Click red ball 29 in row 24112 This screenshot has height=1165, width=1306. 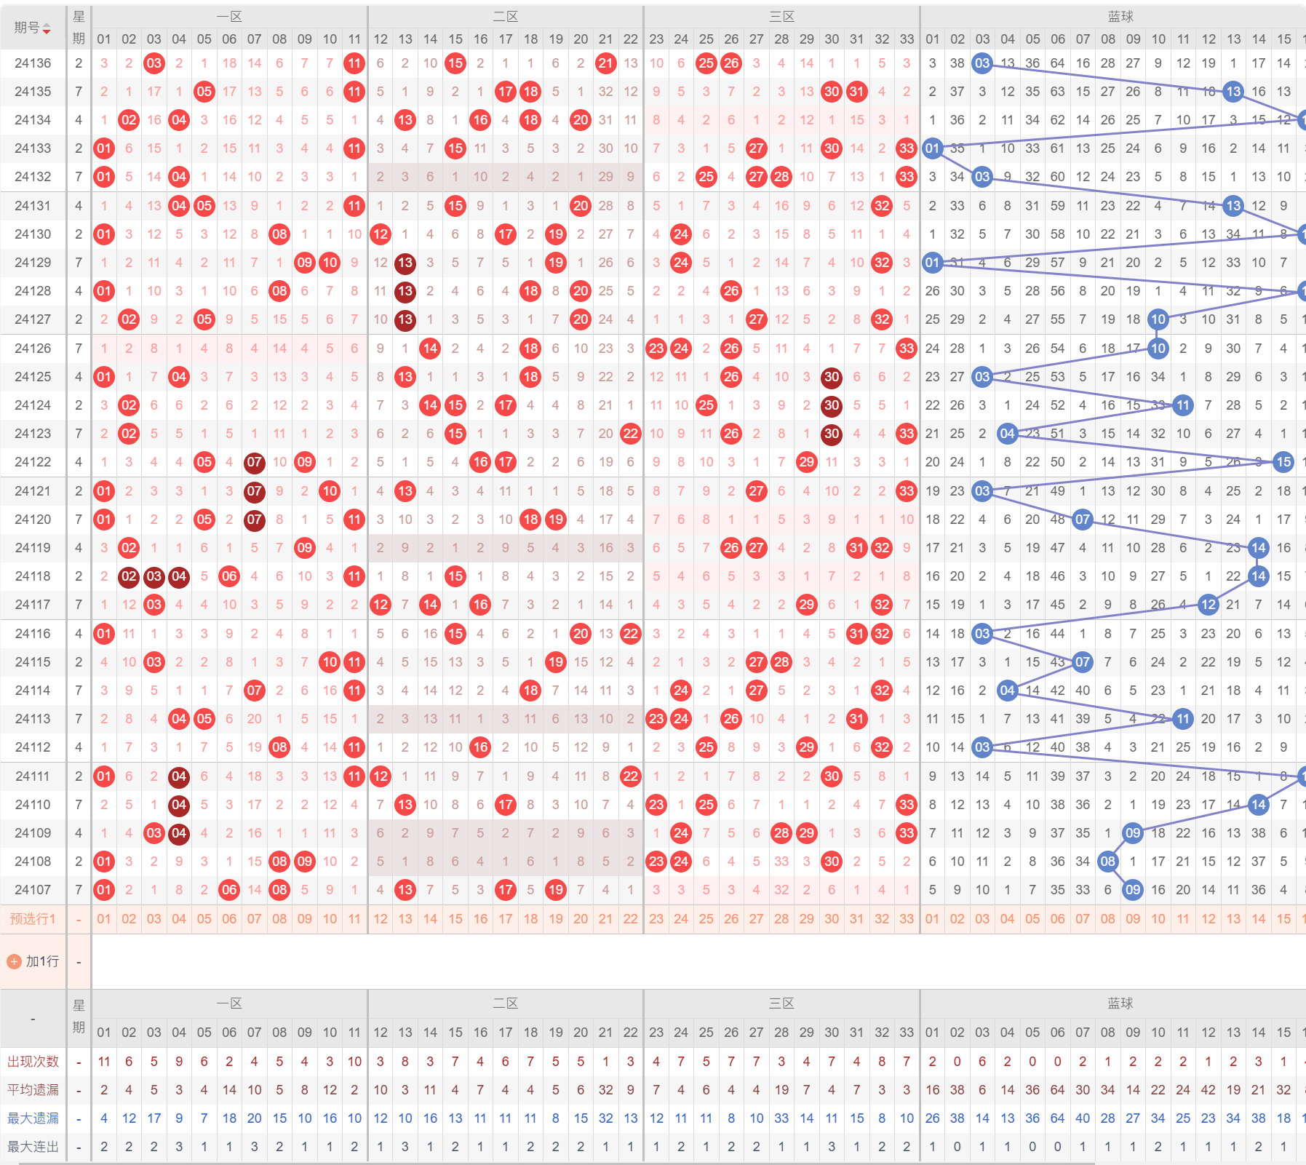[x=806, y=747]
